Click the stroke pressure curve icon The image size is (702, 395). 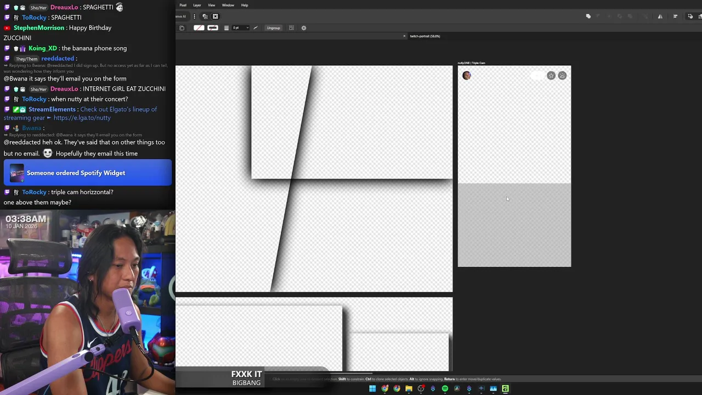(255, 28)
